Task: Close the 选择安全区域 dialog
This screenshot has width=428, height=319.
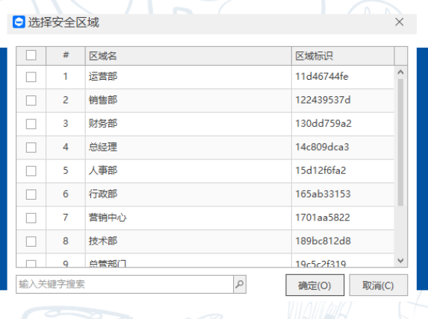Action: 400,22
